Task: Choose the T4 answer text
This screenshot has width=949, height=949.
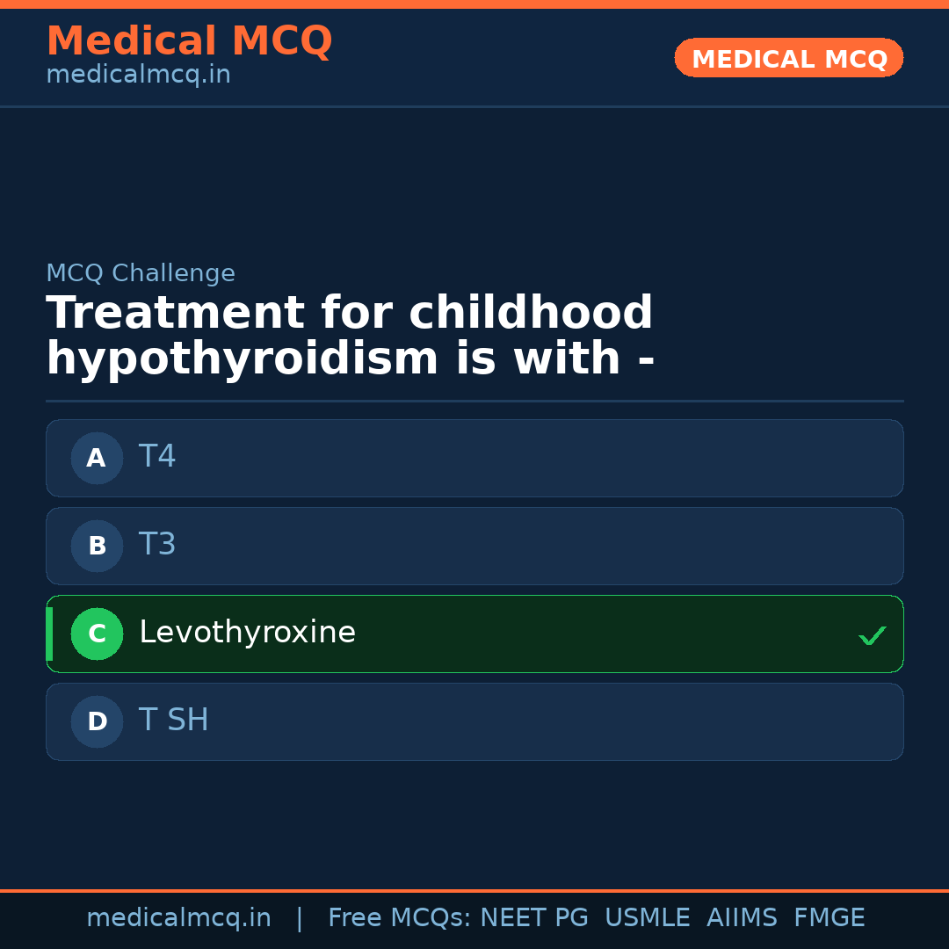Action: pos(157,457)
